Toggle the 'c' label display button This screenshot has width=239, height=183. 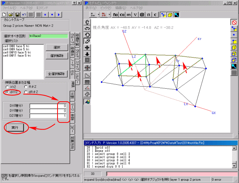click(155, 15)
